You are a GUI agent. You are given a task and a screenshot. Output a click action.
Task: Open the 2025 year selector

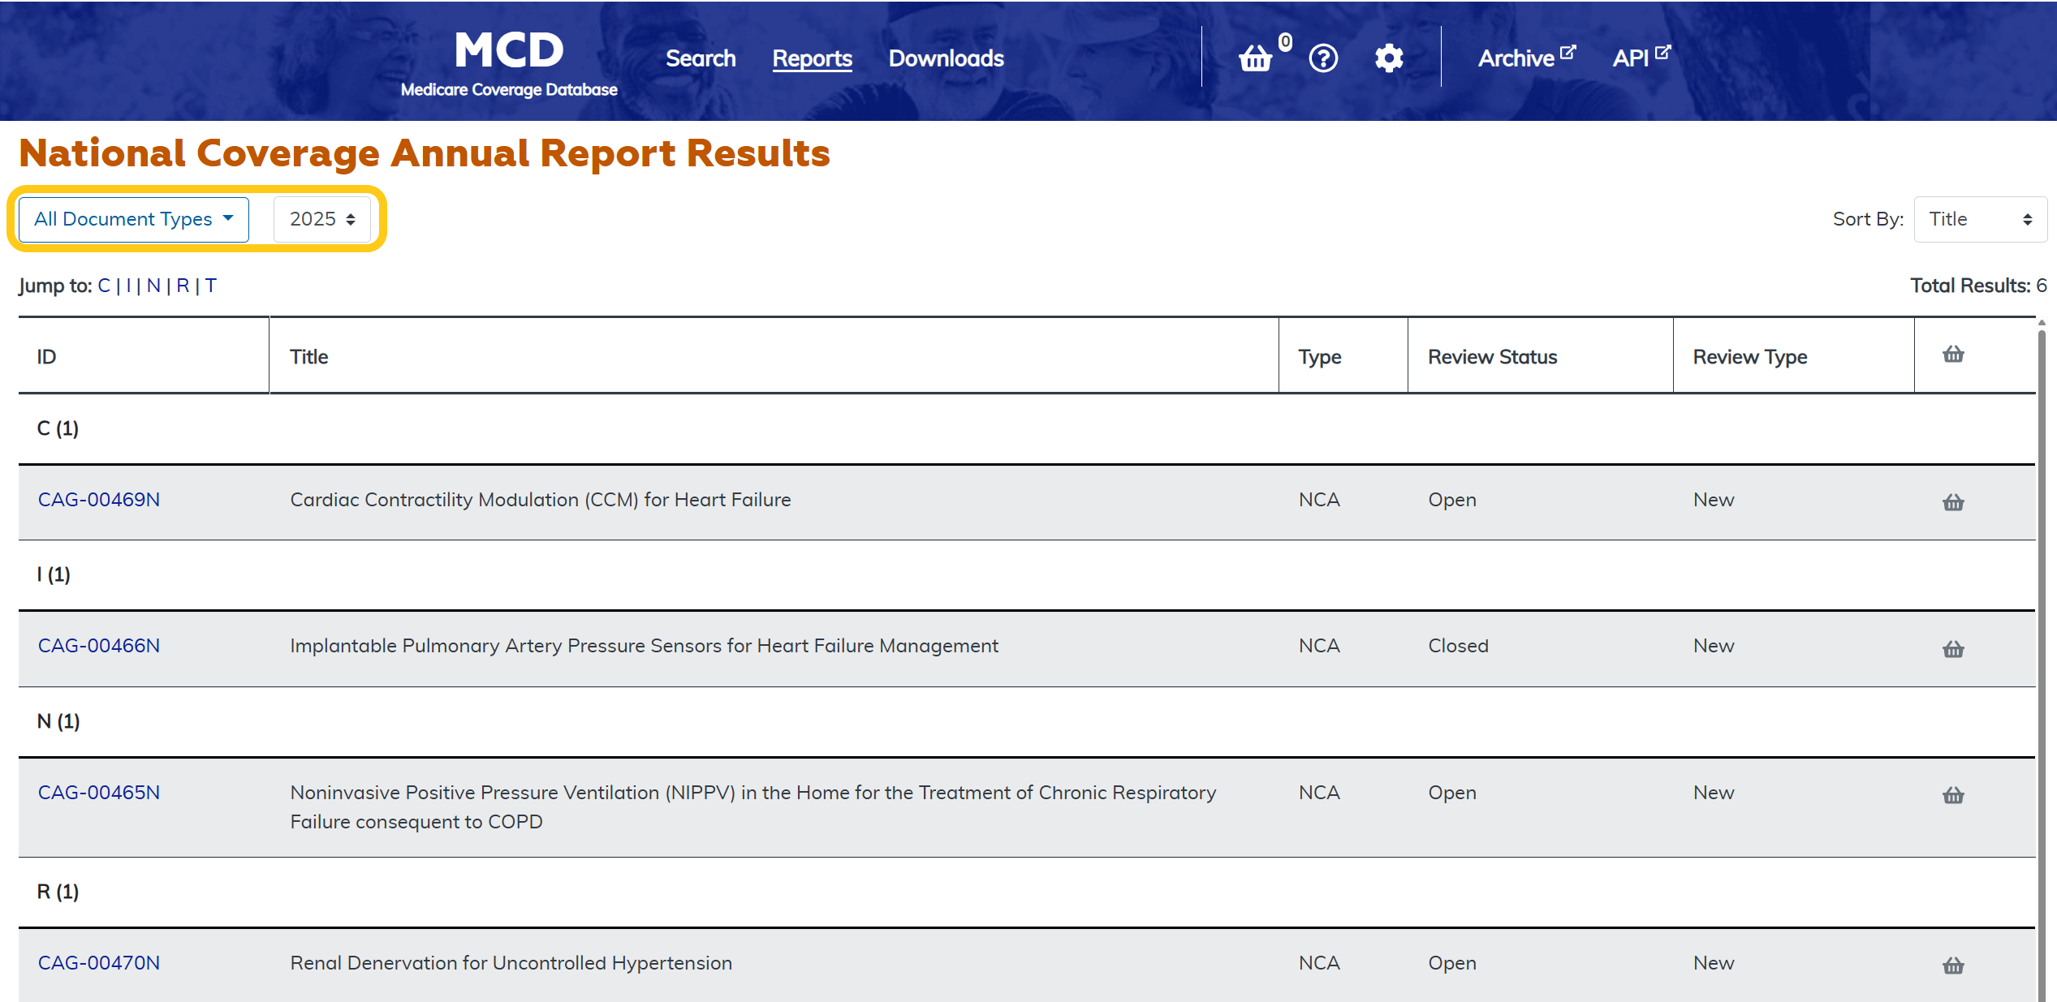click(x=322, y=219)
